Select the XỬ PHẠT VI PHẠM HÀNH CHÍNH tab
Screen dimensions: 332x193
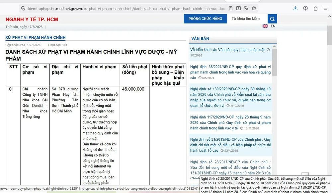tap(36, 37)
